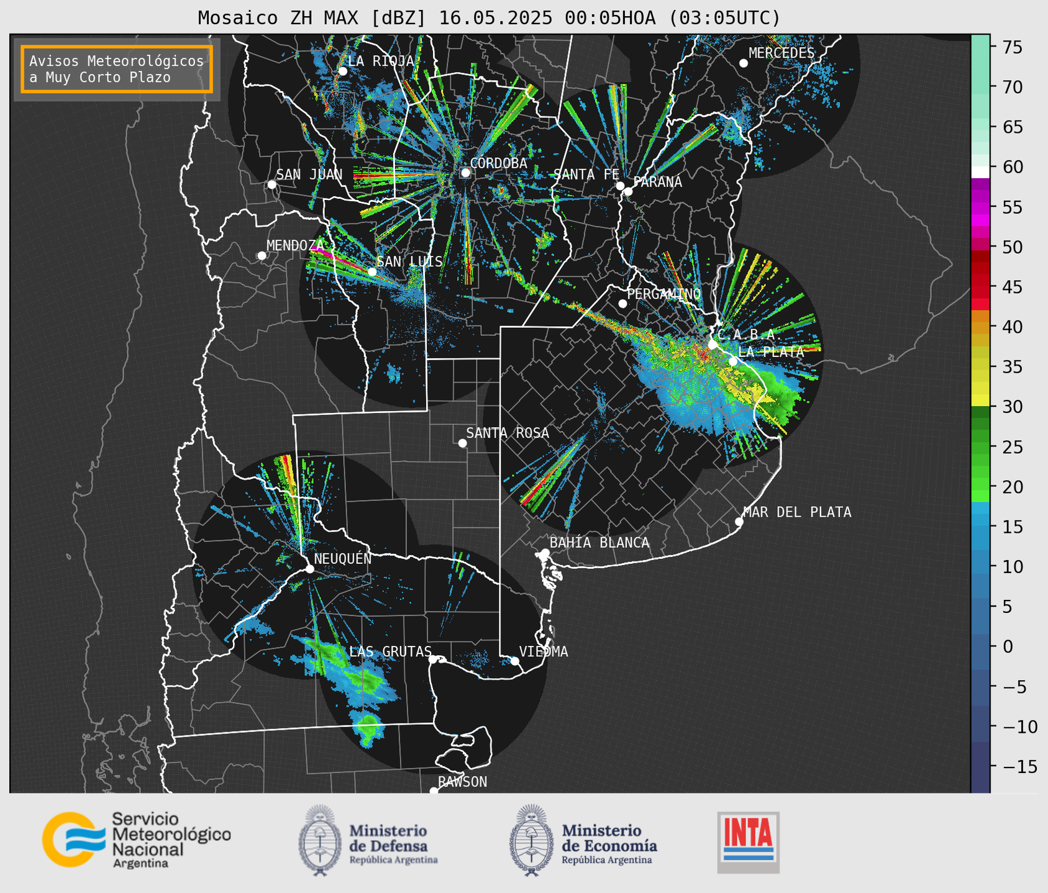Viewport: 1048px width, 893px height.
Task: Click the INTA logo
Action: (748, 842)
